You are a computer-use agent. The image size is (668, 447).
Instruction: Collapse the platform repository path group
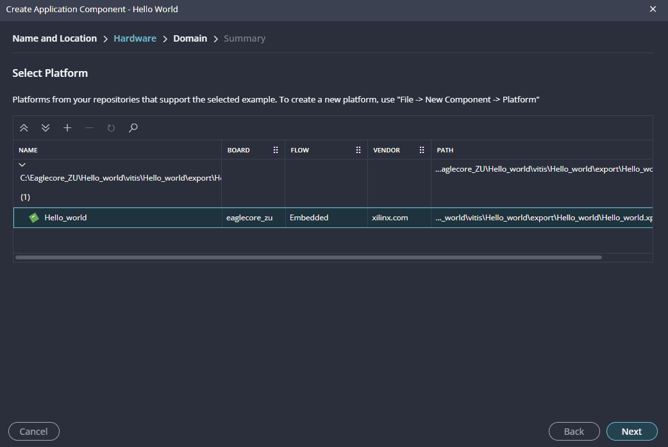pos(22,165)
